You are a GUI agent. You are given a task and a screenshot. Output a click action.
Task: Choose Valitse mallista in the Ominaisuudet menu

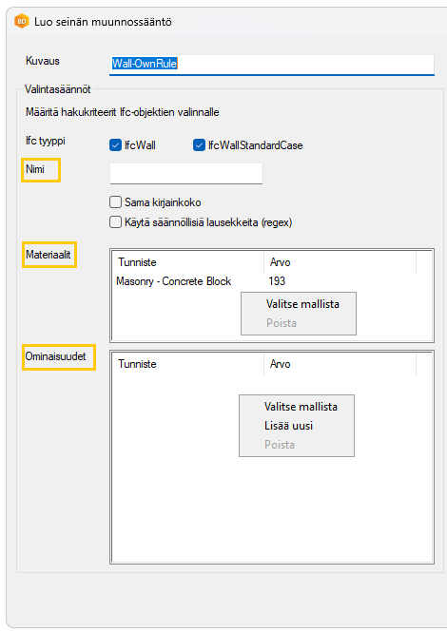301,407
